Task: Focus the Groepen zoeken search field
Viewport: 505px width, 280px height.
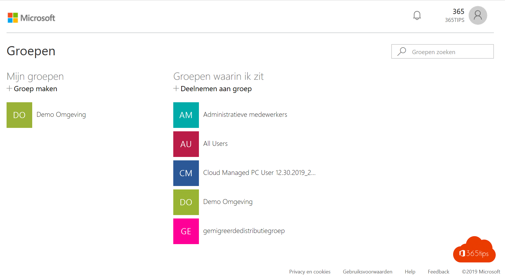Action: coord(443,52)
